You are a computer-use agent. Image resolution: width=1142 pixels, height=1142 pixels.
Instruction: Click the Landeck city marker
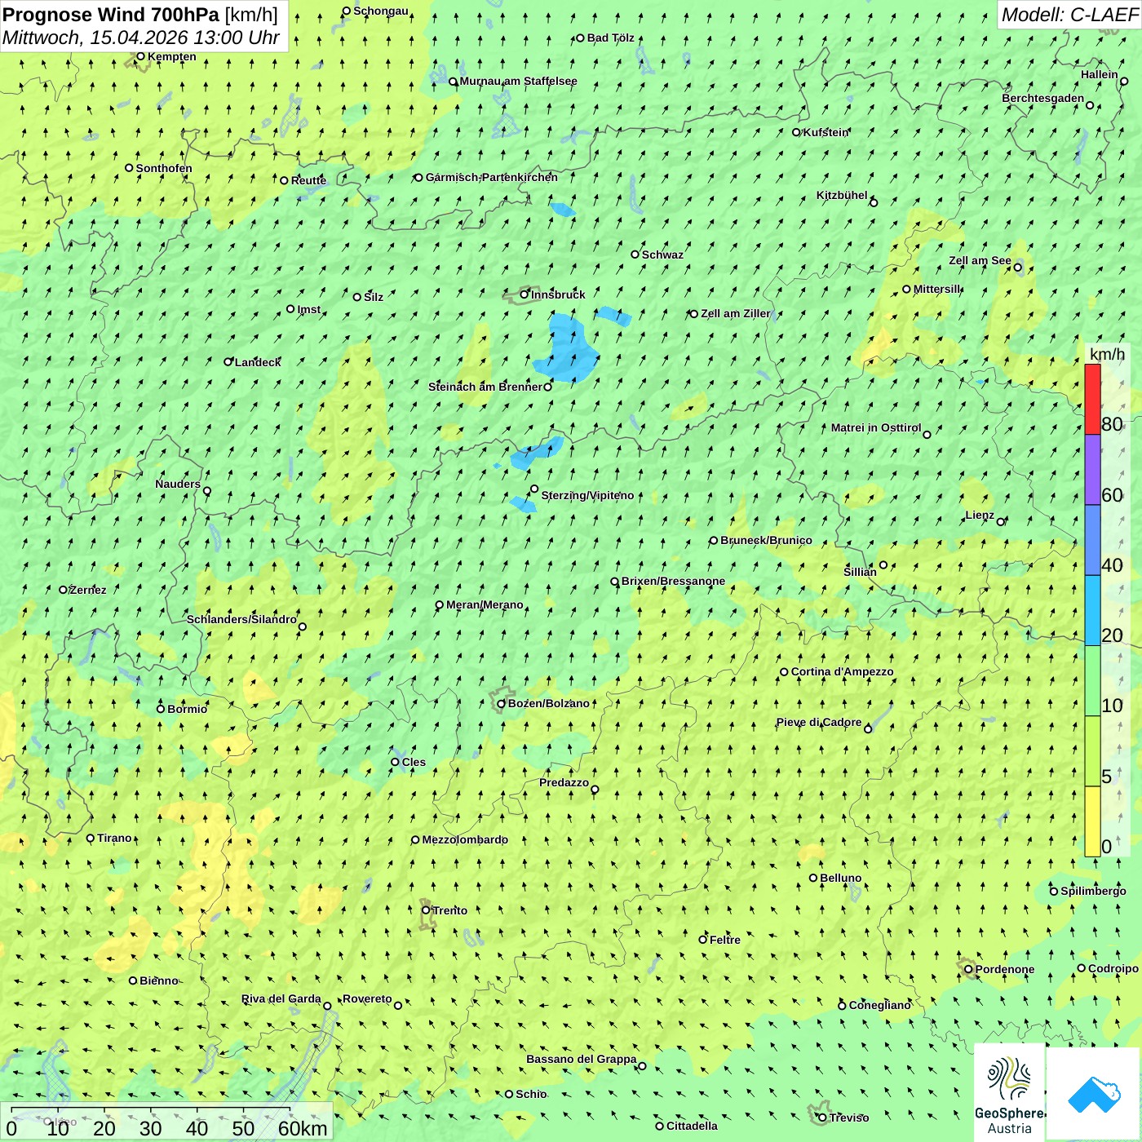tap(228, 361)
